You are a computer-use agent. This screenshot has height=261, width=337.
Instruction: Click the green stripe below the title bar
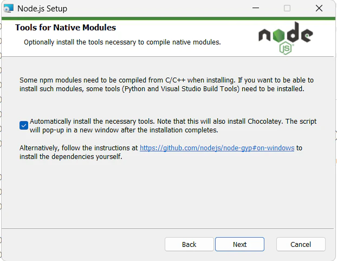[168, 18]
